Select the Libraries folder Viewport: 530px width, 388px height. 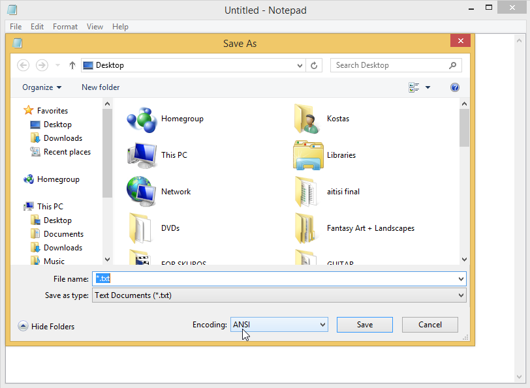[324, 155]
